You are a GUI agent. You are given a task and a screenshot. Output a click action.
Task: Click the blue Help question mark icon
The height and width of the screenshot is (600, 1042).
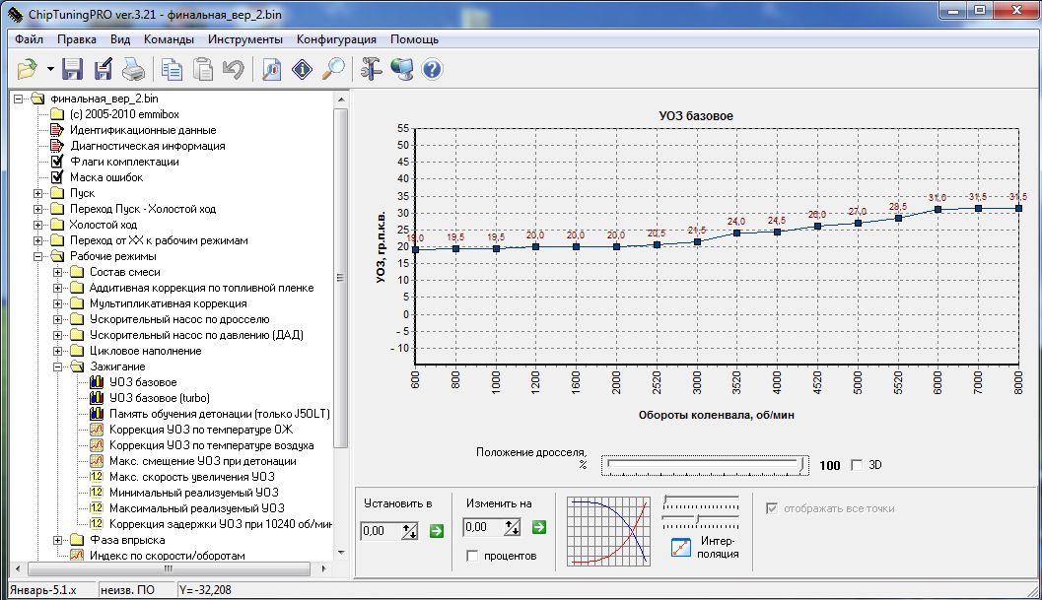pyautogui.click(x=432, y=69)
